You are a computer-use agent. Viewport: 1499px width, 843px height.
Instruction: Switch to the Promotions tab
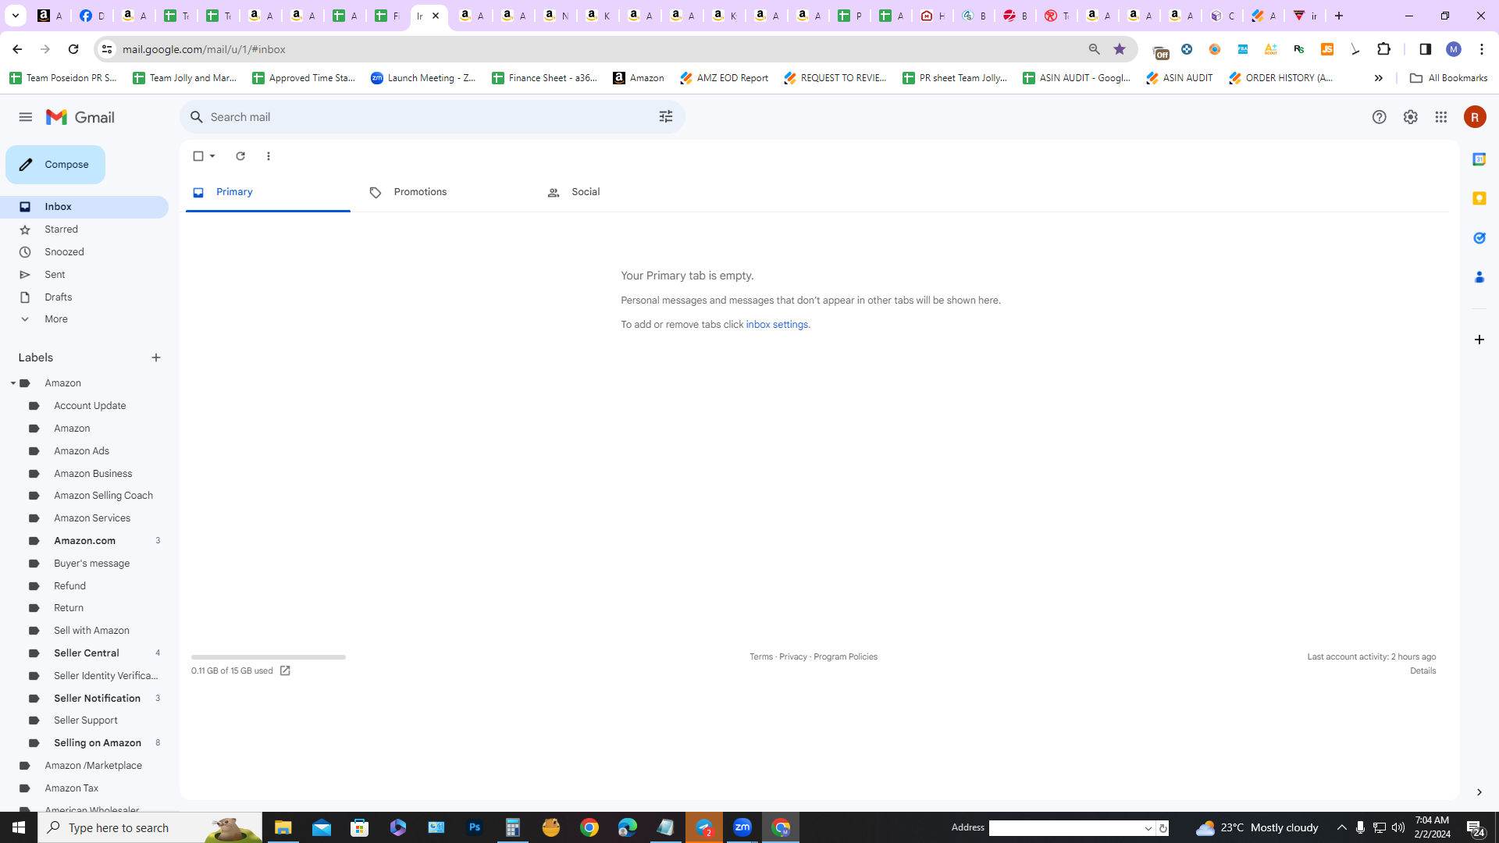pyautogui.click(x=446, y=192)
